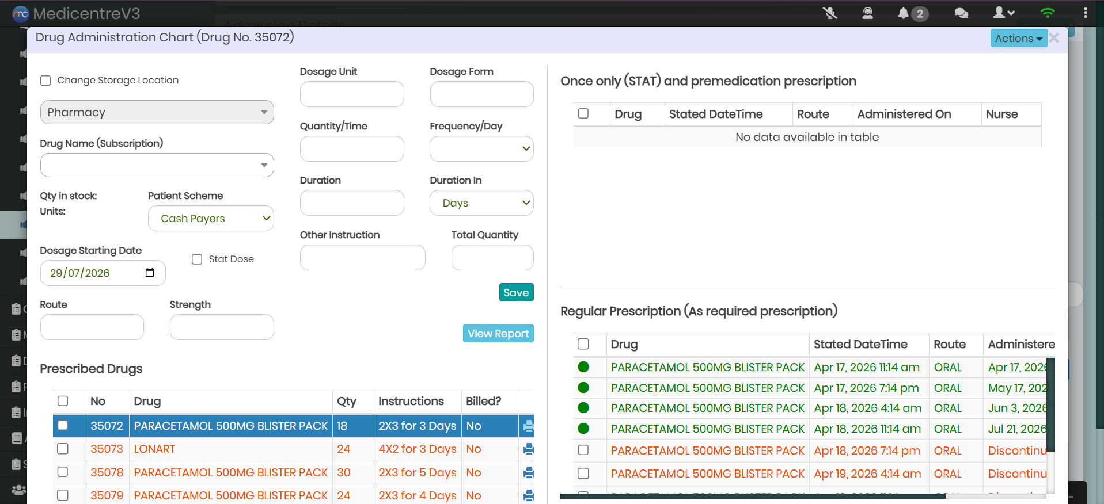This screenshot has width=1104, height=504.
Task: Click the View Report button
Action: [498, 333]
